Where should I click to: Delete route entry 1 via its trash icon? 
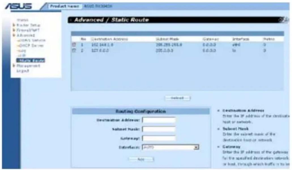coord(74,45)
